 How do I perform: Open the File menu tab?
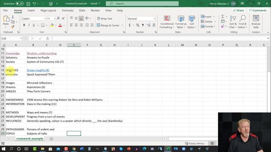point(6,10)
